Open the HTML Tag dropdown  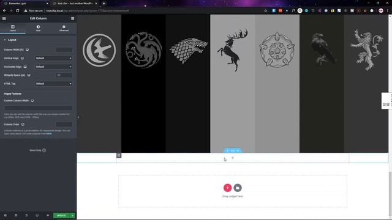pos(53,84)
